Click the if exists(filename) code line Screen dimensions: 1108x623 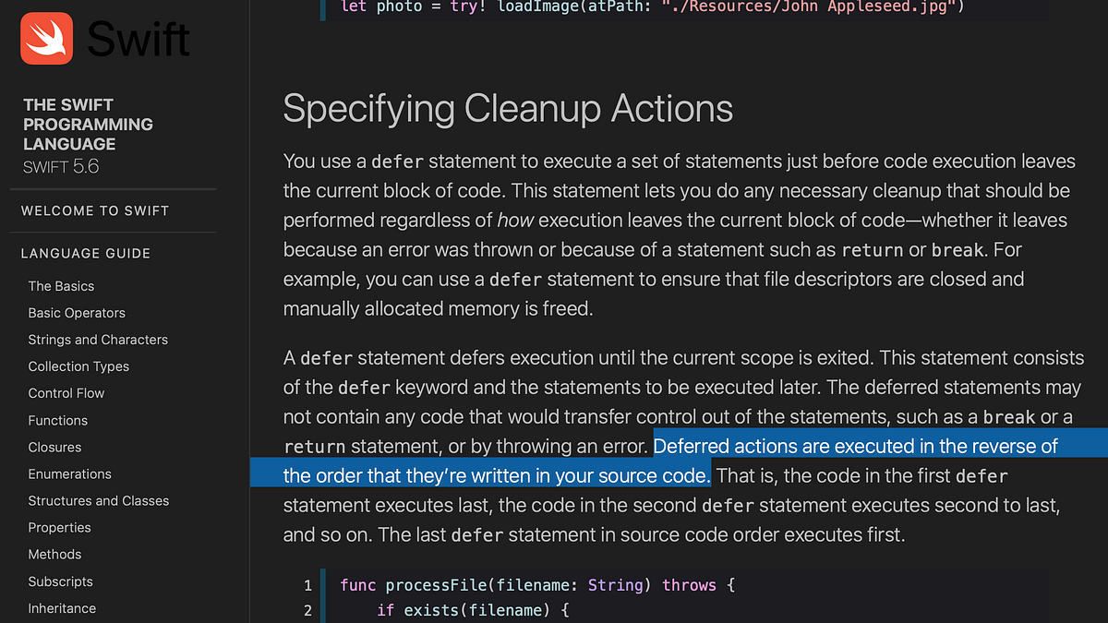474,610
